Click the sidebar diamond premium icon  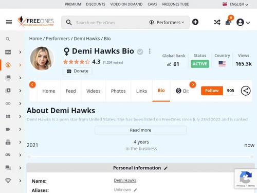click(x=8, y=181)
